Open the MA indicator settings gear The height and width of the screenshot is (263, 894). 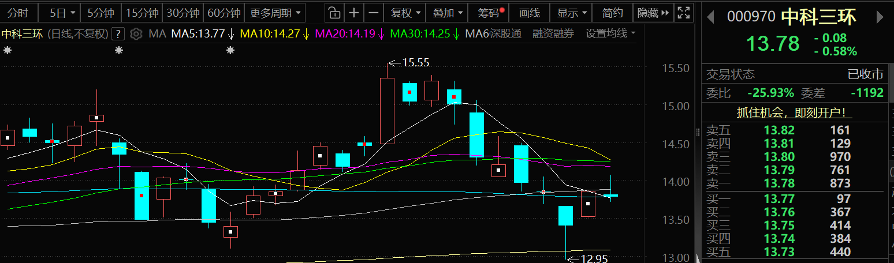[136, 33]
